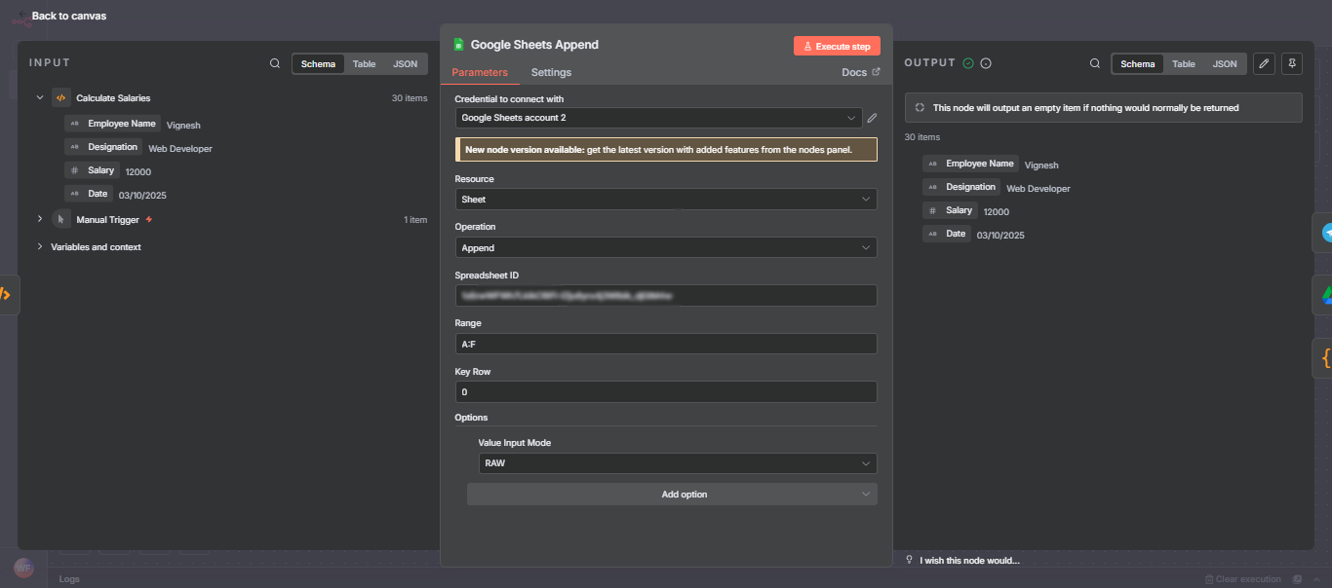The height and width of the screenshot is (588, 1332).
Task: Switch to the Settings tab
Action: click(x=551, y=72)
